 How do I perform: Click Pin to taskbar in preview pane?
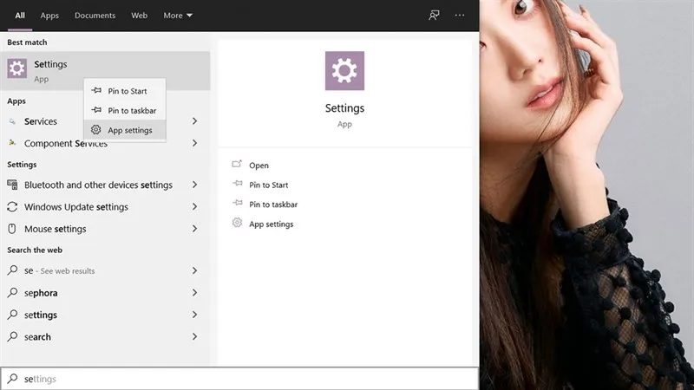pyautogui.click(x=272, y=205)
